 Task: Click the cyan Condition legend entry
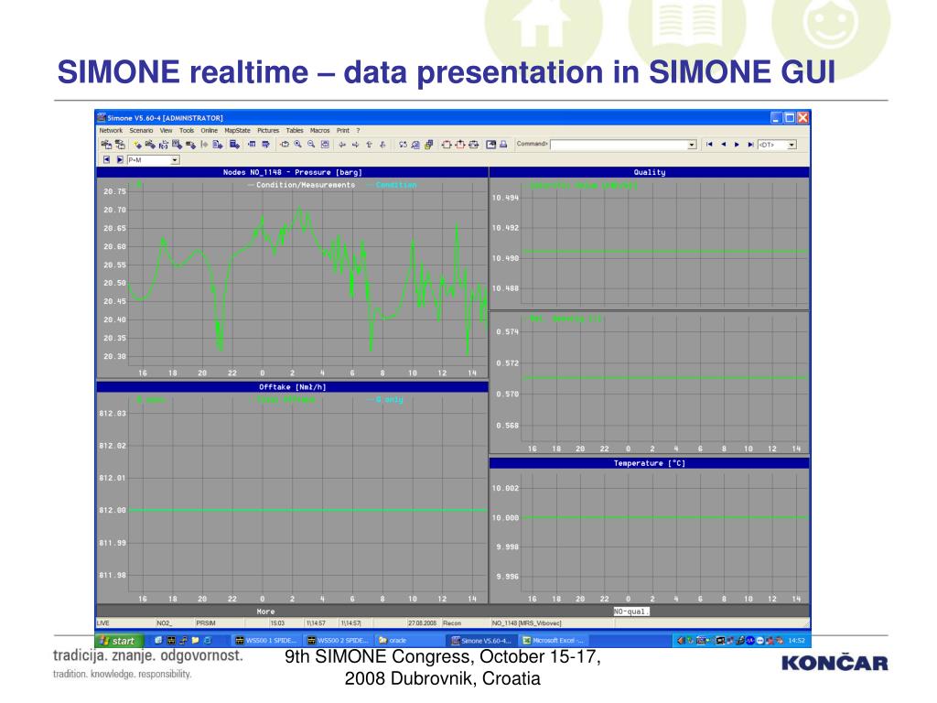(x=396, y=185)
